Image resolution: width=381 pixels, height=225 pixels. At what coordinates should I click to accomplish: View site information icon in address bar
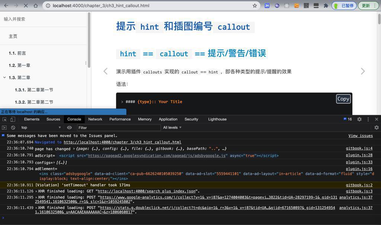coord(48,6)
